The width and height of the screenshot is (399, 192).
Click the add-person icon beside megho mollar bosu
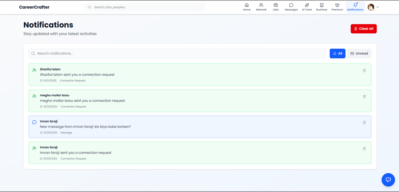point(34,96)
